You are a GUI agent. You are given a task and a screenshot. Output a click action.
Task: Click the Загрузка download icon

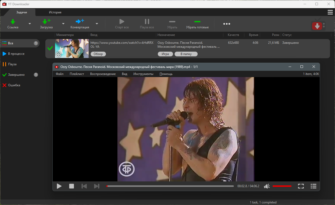pos(46,21)
